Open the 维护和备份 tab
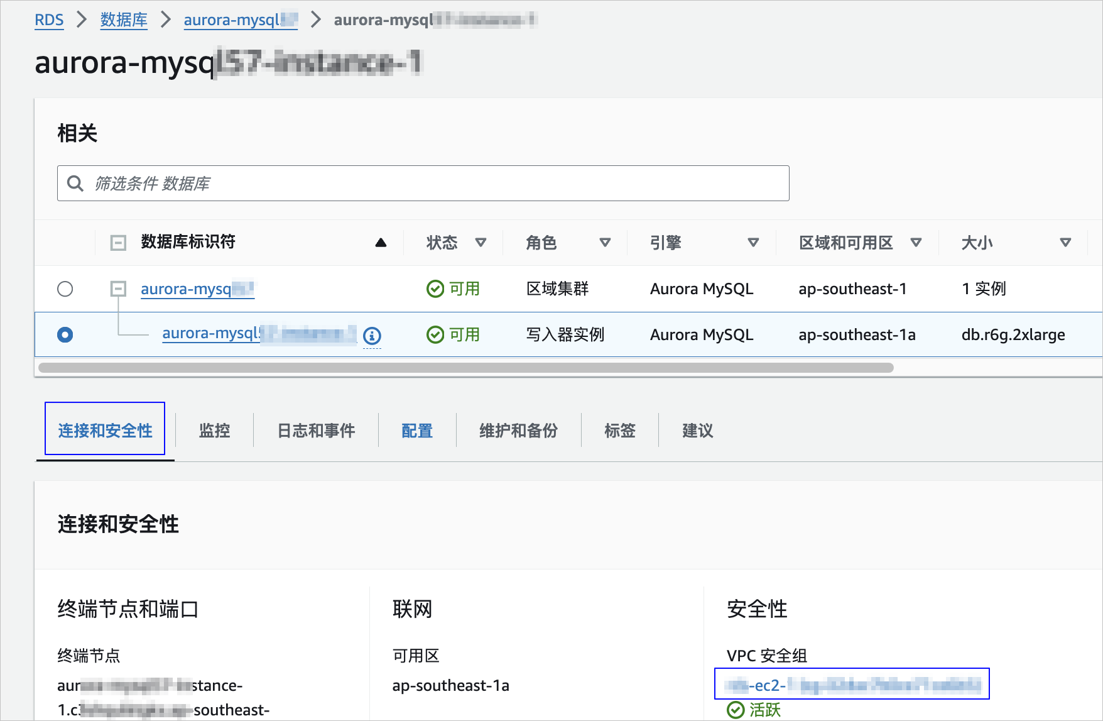Image resolution: width=1103 pixels, height=721 pixels. coord(518,431)
